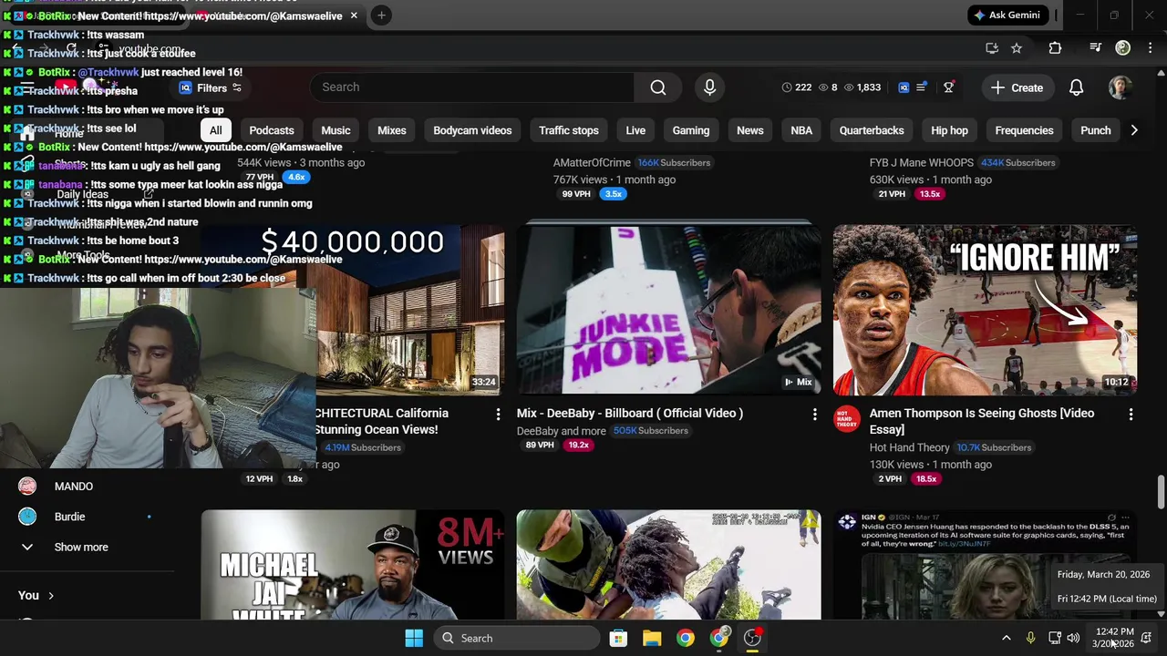Click the Create button
The width and height of the screenshot is (1167, 656).
click(1017, 87)
